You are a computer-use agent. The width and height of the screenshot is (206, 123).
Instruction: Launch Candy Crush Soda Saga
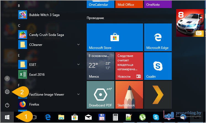coord(49,35)
